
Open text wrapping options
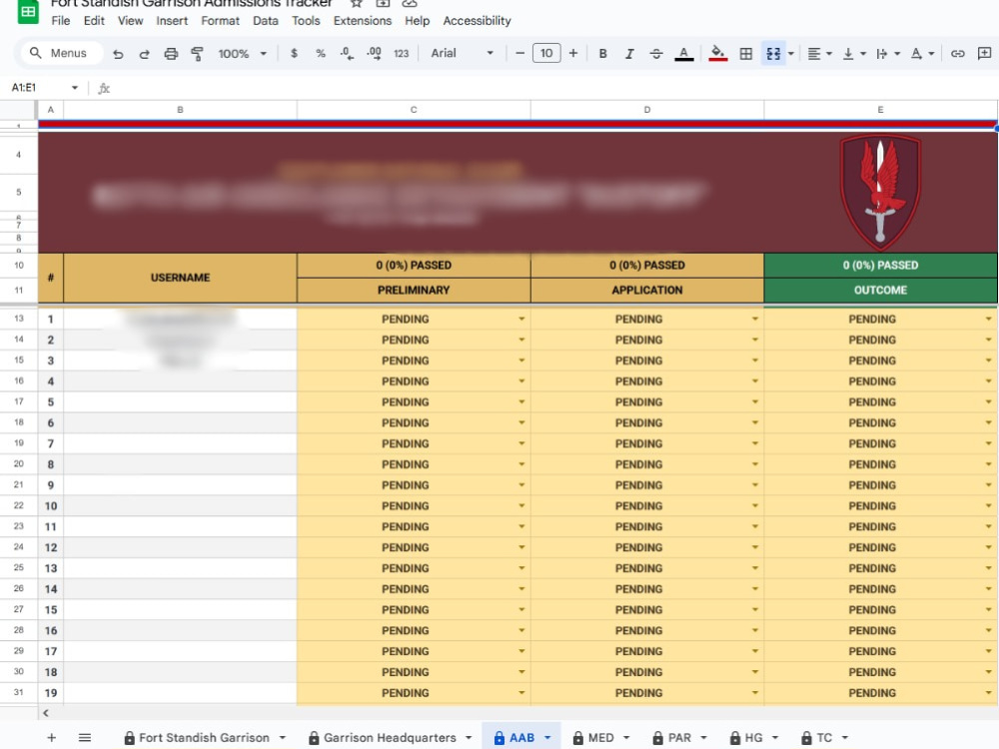click(887, 54)
